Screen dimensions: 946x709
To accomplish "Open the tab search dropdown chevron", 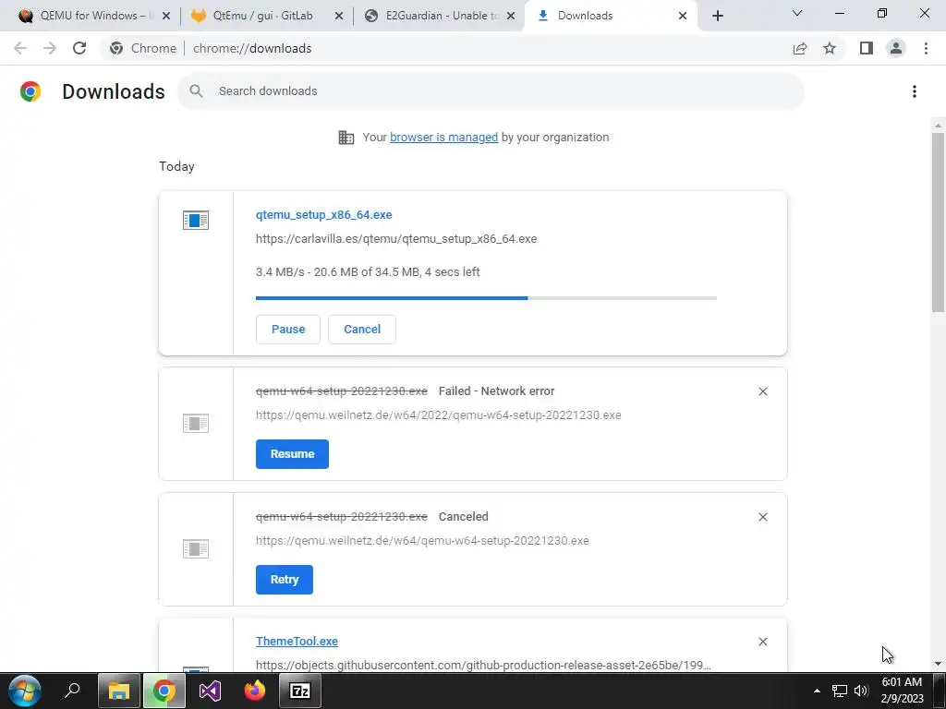I will point(797,13).
